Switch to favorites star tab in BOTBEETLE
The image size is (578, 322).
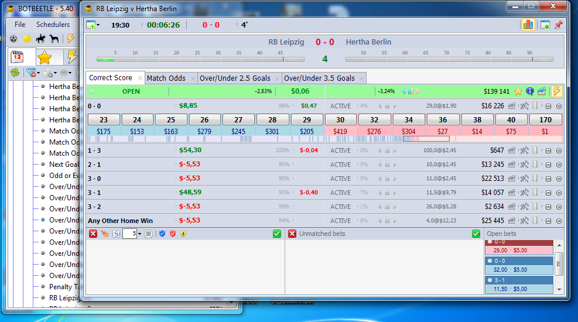tap(45, 57)
